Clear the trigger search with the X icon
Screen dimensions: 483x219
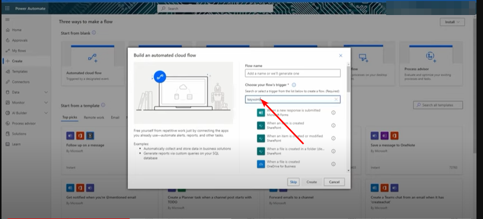(336, 99)
